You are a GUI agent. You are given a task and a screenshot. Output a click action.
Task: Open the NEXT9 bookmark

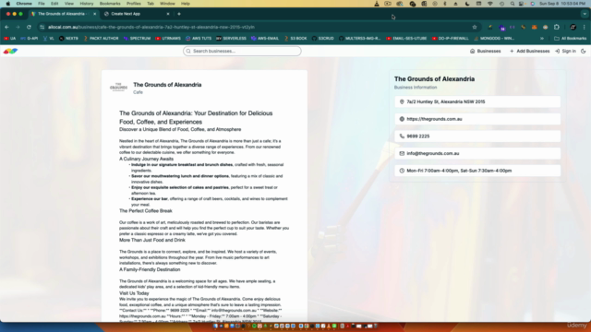click(68, 39)
